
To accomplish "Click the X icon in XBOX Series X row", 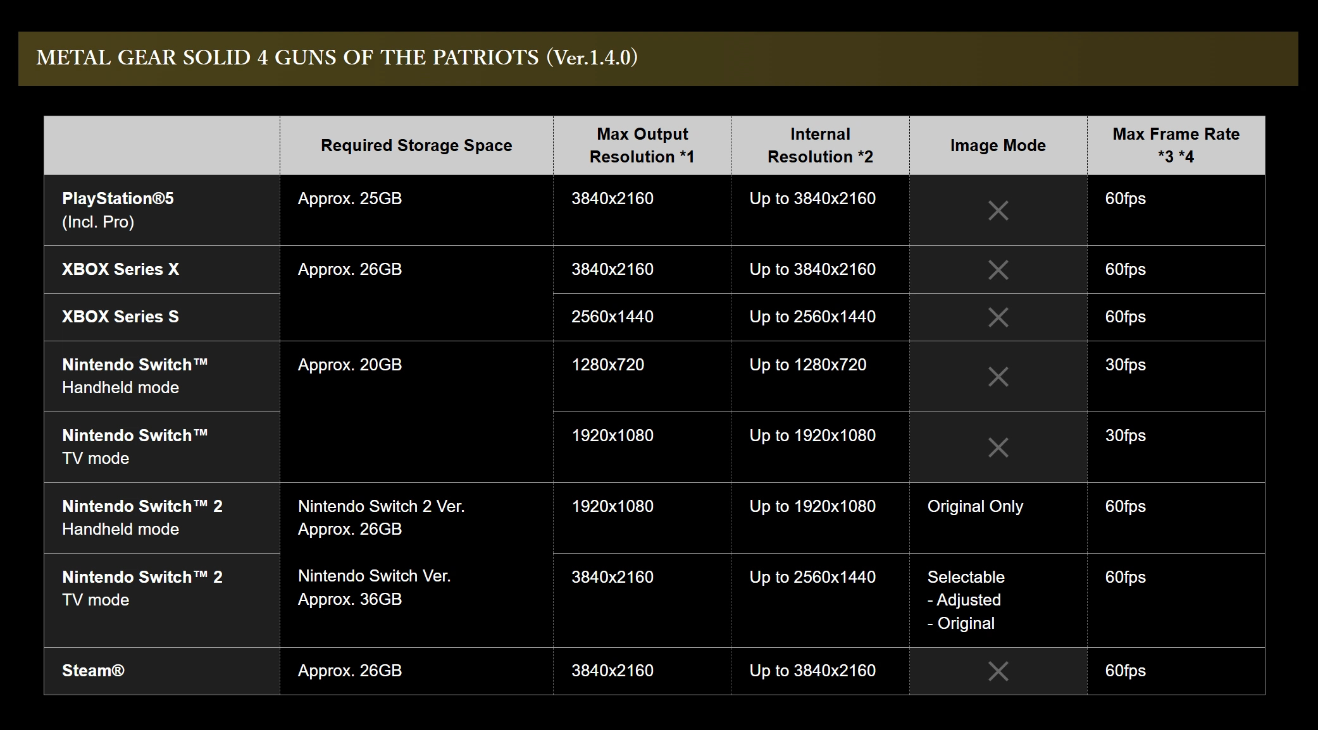I will tap(998, 270).
